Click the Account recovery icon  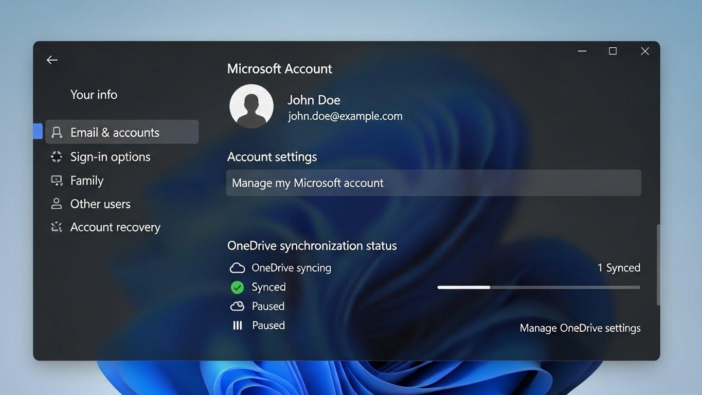click(56, 227)
